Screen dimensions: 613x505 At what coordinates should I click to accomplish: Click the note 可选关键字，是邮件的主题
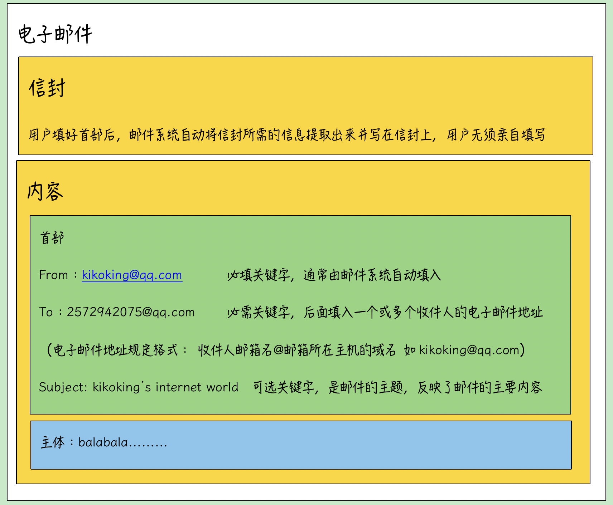pyautogui.click(x=397, y=387)
